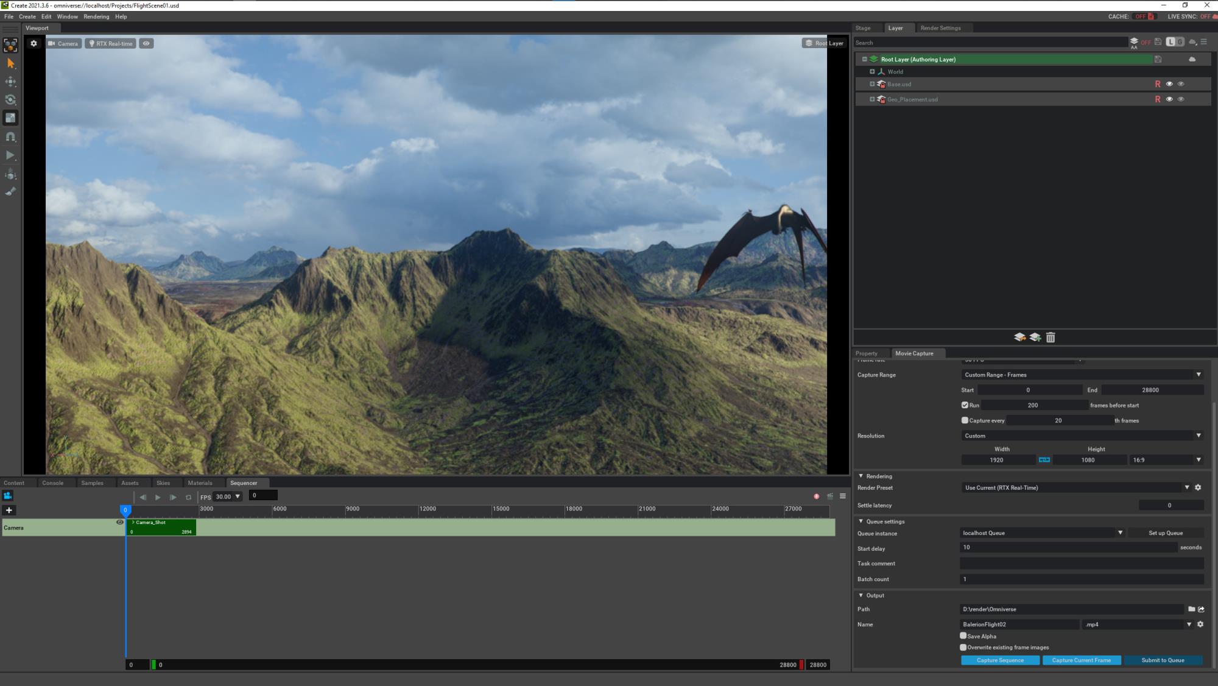Select the Scale tool
Viewport: 1218px width, 686px height.
pyautogui.click(x=10, y=118)
